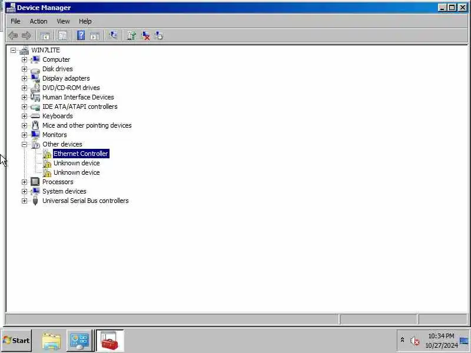Screen dimensions: 471x353
Task: Show hidden tray icons arrow
Action: (x=402, y=340)
